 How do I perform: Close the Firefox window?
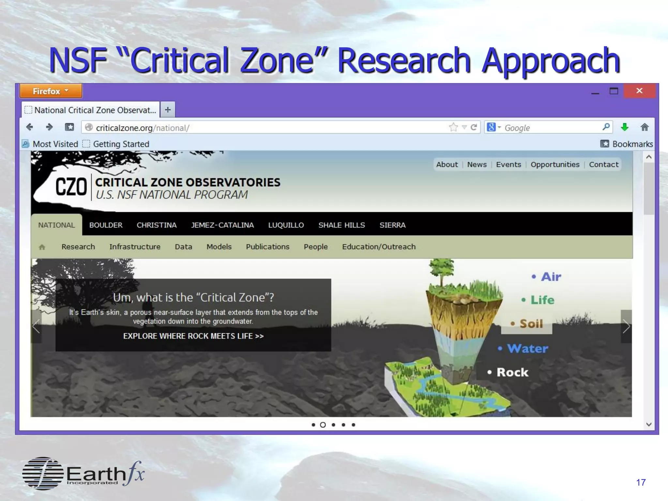pyautogui.click(x=639, y=91)
